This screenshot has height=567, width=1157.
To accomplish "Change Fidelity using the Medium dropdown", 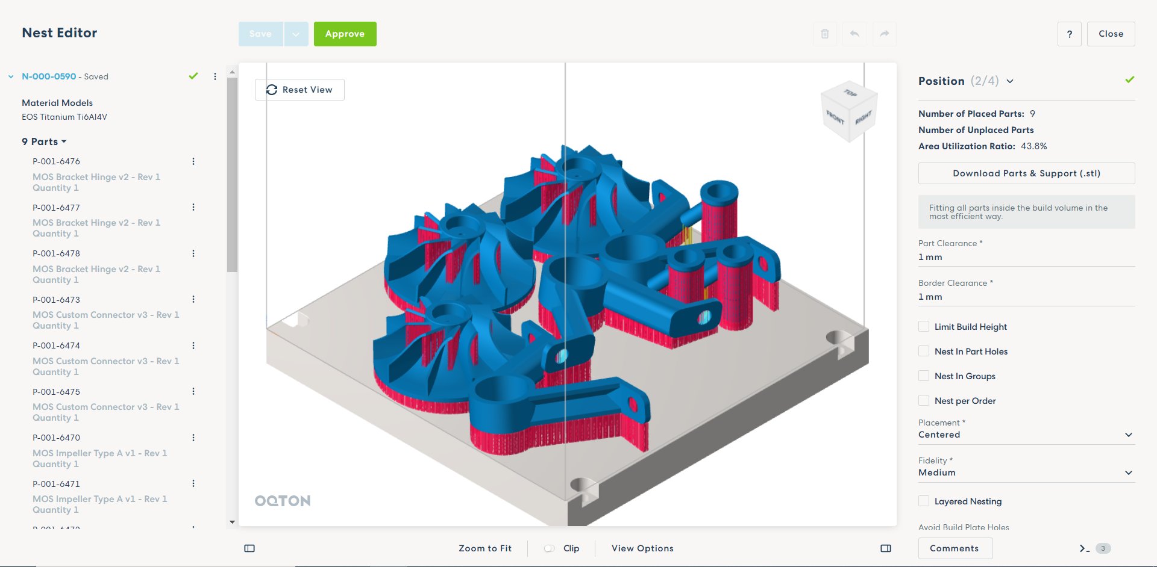I will click(1128, 472).
